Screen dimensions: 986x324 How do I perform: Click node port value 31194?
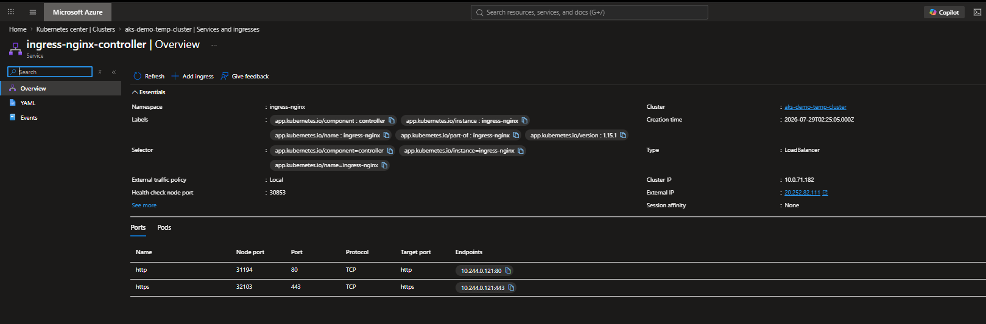coord(244,270)
